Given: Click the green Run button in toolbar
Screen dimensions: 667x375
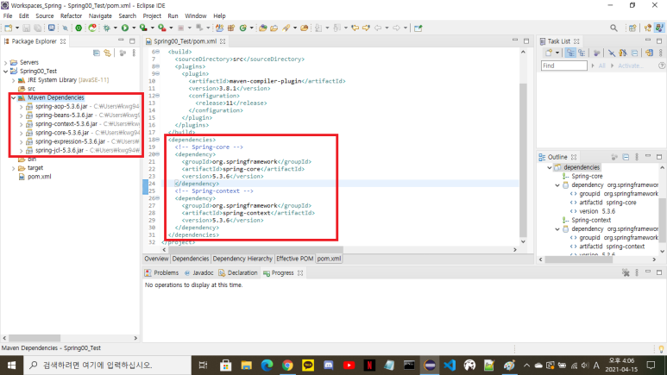Looking at the screenshot, I should point(124,28).
